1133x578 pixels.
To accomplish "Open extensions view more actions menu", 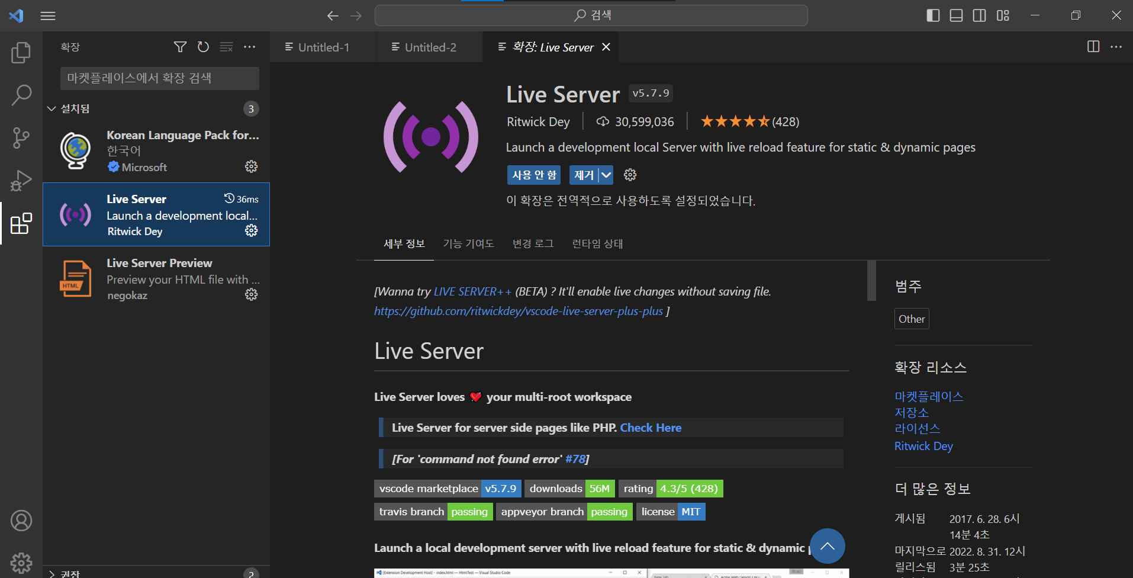I will (x=250, y=47).
